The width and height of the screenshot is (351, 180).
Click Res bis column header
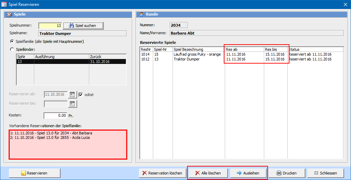click(276, 49)
